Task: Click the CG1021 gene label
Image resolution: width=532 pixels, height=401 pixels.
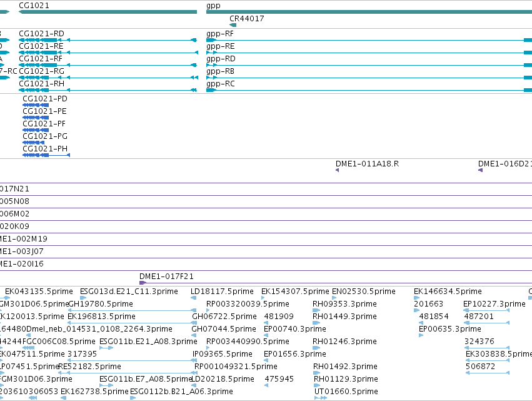Action: tap(34, 6)
